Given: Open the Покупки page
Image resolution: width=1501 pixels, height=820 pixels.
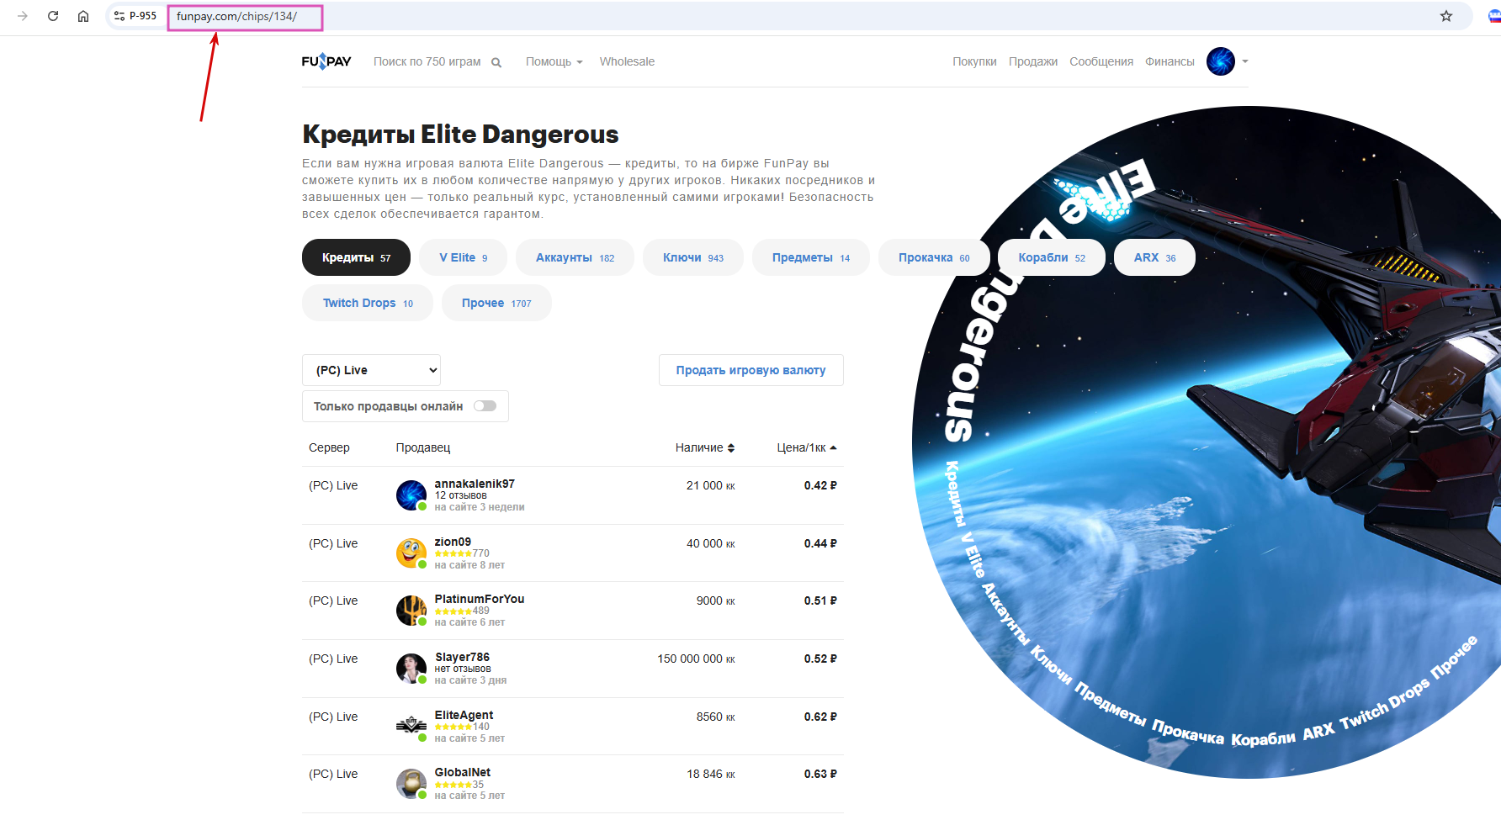Looking at the screenshot, I should coord(974,61).
